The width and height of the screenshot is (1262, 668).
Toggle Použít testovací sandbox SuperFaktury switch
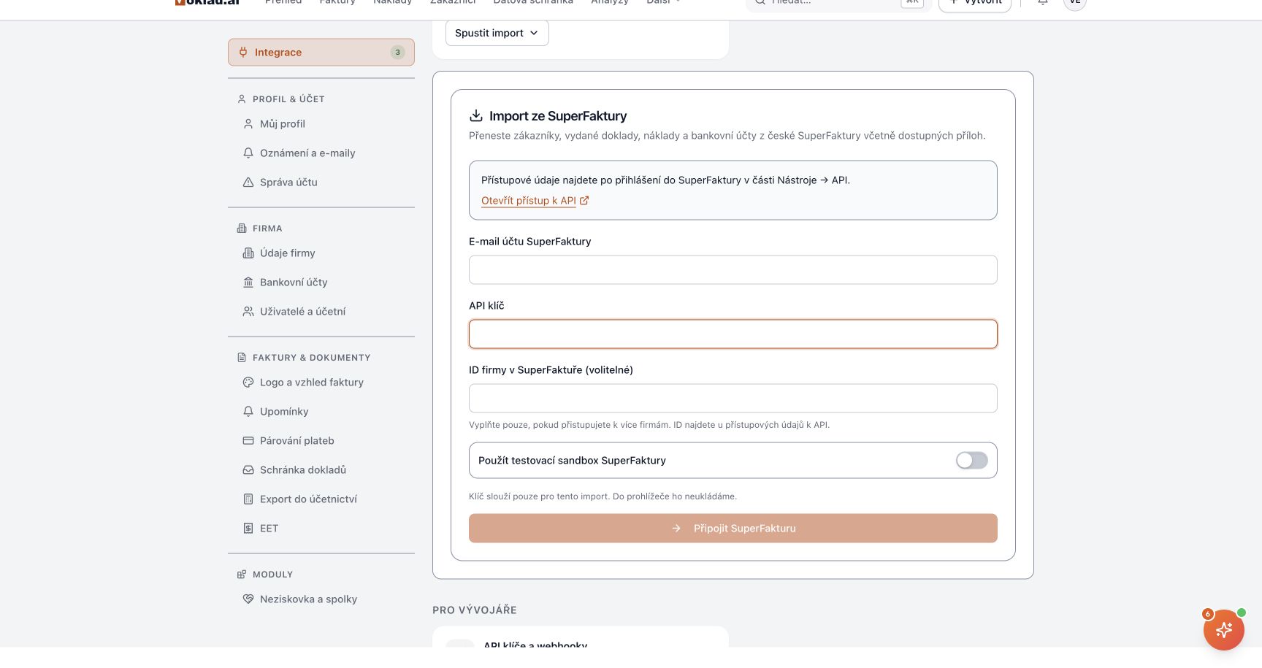pos(972,461)
